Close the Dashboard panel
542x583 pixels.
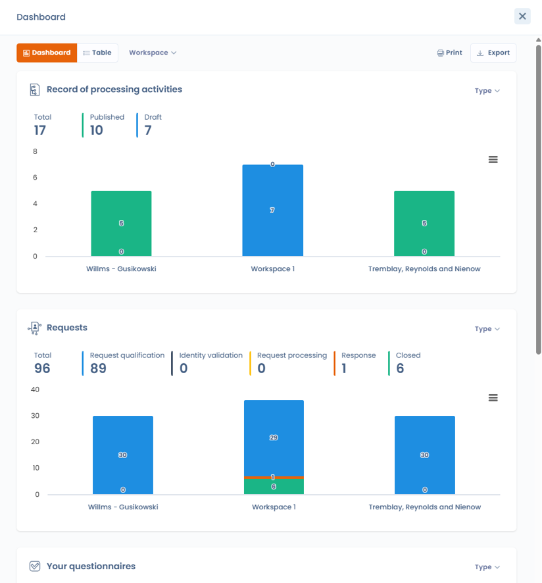522,16
